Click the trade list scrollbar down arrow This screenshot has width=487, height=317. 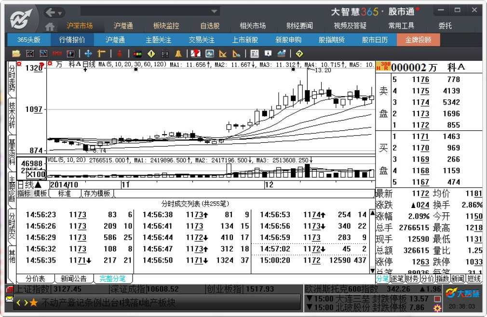pos(372,270)
